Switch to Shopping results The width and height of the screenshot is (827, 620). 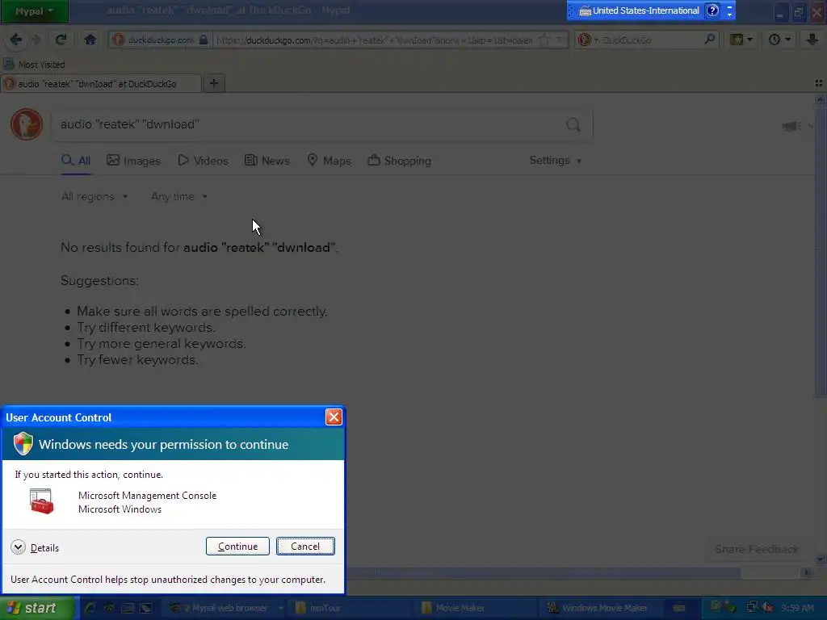[x=399, y=161]
